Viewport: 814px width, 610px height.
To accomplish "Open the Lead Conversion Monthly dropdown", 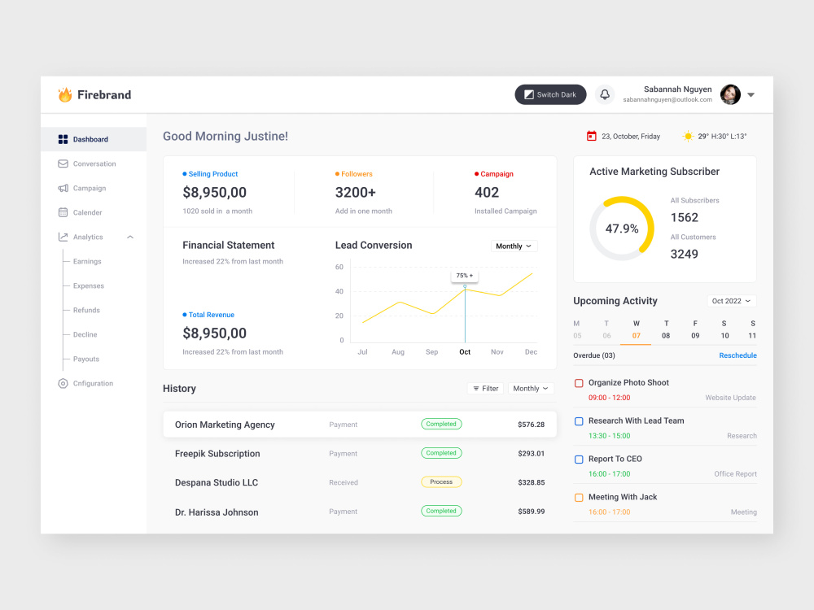I will (514, 246).
